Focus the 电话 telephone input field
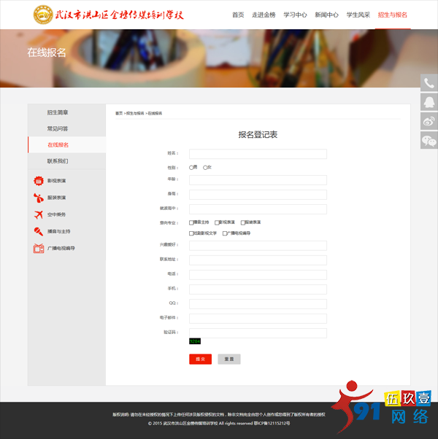 (x=258, y=275)
